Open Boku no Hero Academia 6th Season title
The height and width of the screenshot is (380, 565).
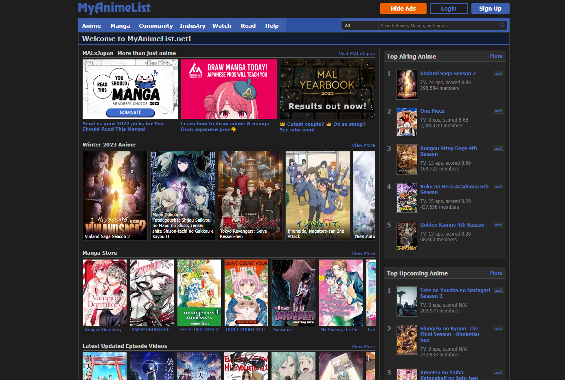click(454, 190)
